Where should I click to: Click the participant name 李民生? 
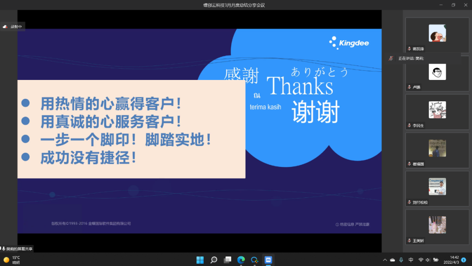point(418,125)
